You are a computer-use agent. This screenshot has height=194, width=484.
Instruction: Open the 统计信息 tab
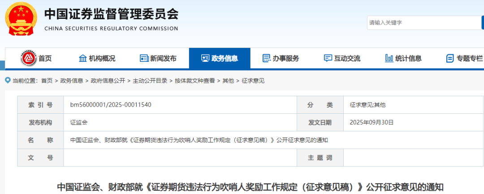coord(408,58)
